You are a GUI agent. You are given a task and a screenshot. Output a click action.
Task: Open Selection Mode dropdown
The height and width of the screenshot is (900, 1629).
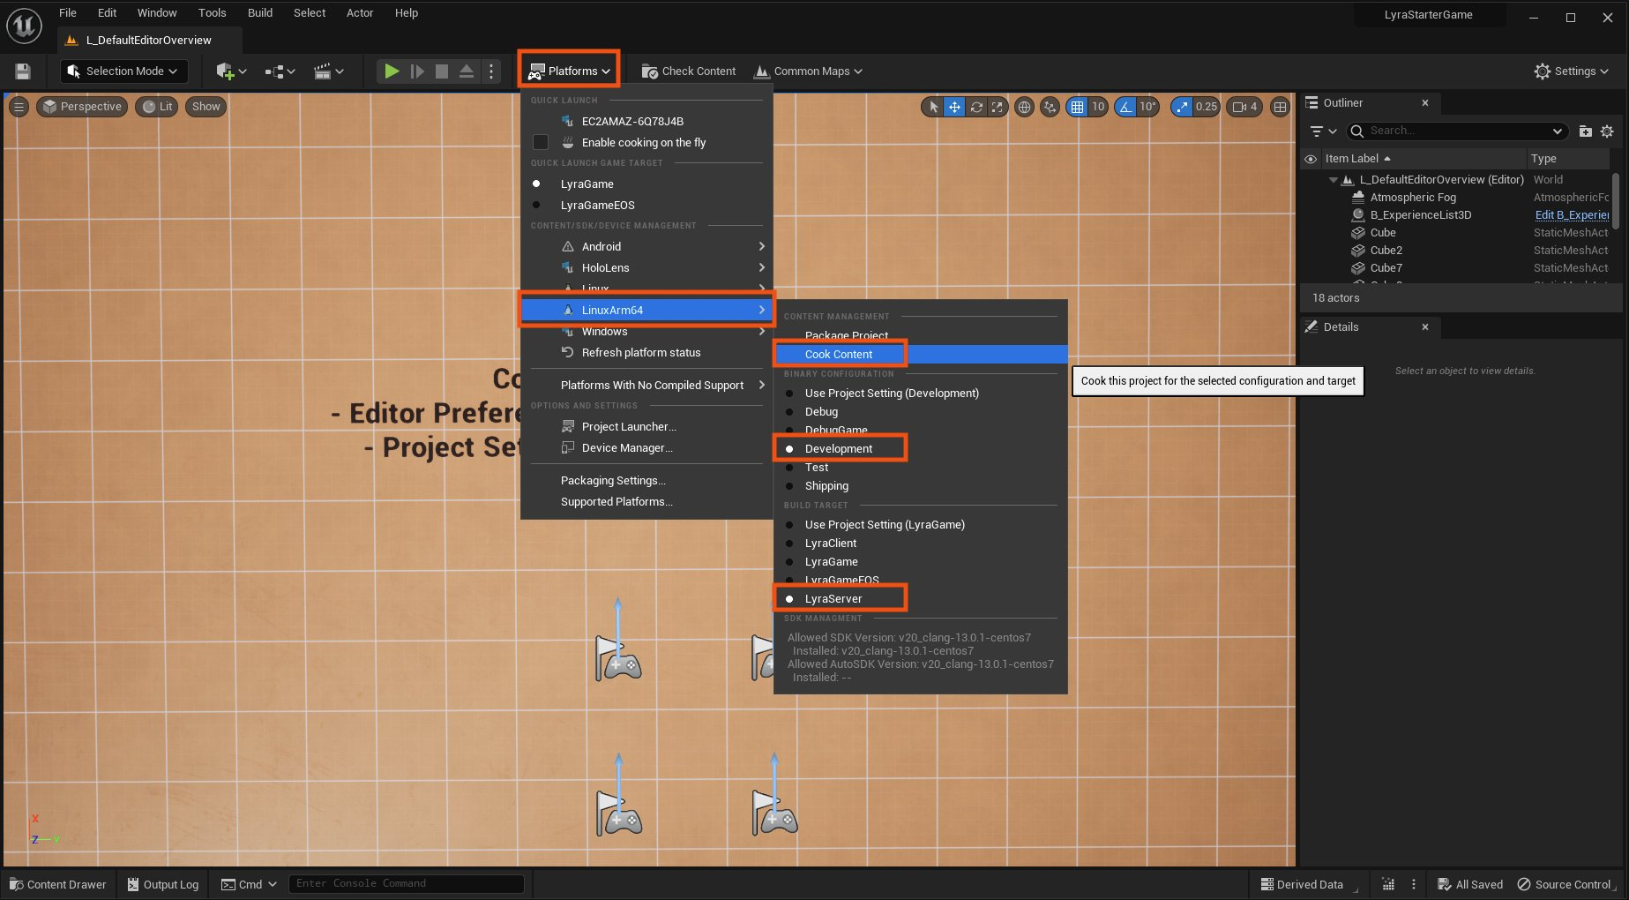pyautogui.click(x=123, y=71)
